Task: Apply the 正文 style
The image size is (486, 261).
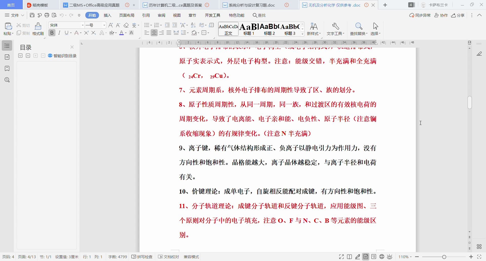Action: (228, 29)
